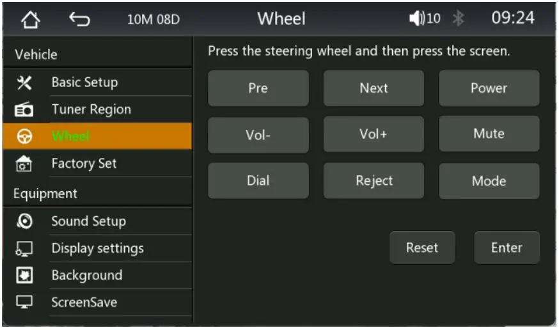Tap the speaker volume icon
The height and width of the screenshot is (330, 559).
click(x=418, y=19)
